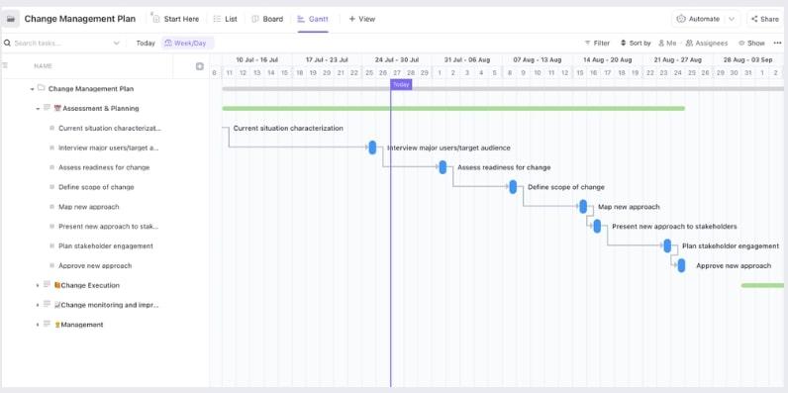Click the column settings icon beside NAME

200,66
